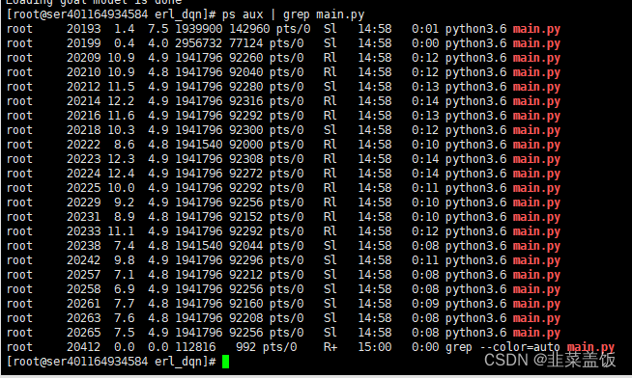Select PID 20199 in the process list
Screen dimensions: 632x378
click(x=83, y=43)
